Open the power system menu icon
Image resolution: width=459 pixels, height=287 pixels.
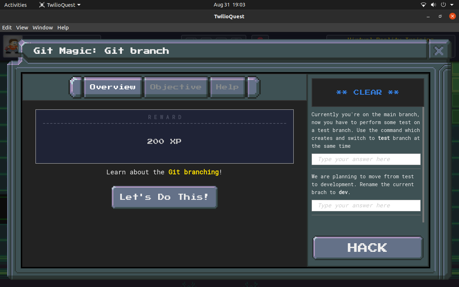[x=443, y=5]
